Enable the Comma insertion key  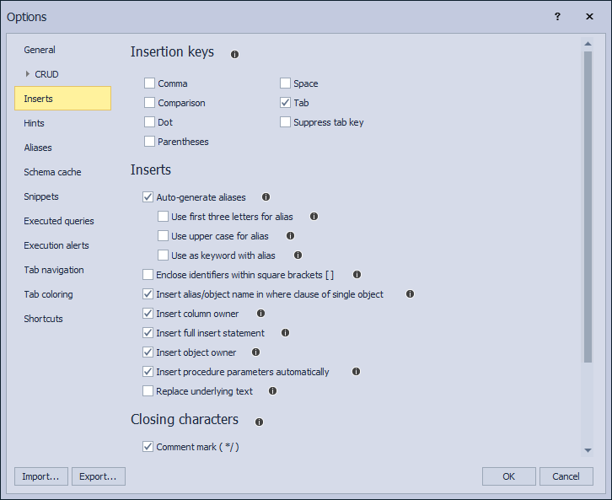(149, 83)
